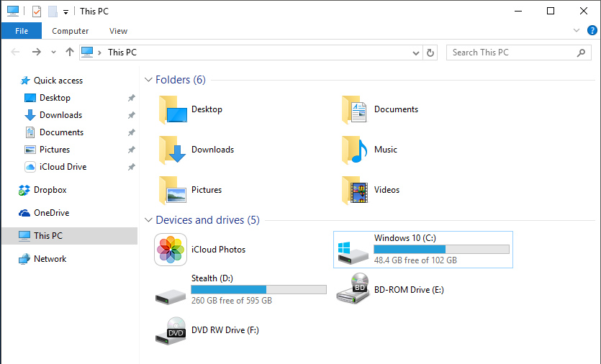Click the This PC system icon in title bar
This screenshot has height=364, width=601.
click(x=13, y=11)
